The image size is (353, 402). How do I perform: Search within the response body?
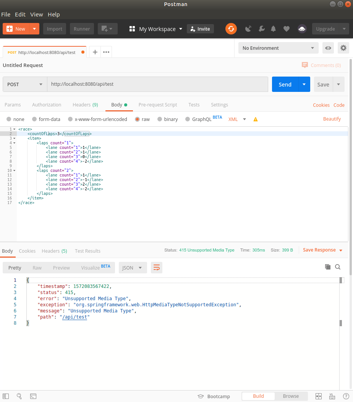[338, 267]
